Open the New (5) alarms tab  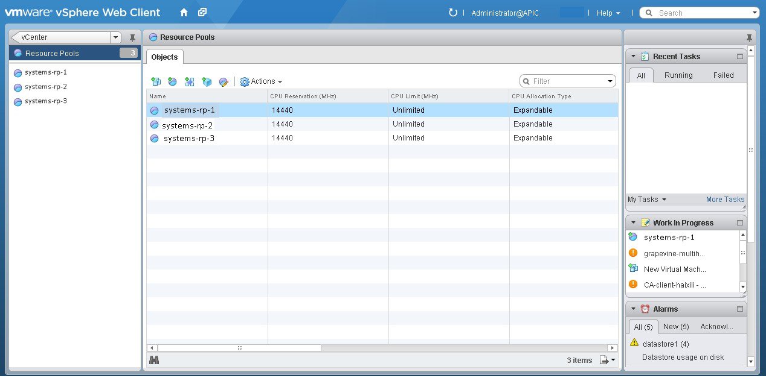tap(675, 326)
